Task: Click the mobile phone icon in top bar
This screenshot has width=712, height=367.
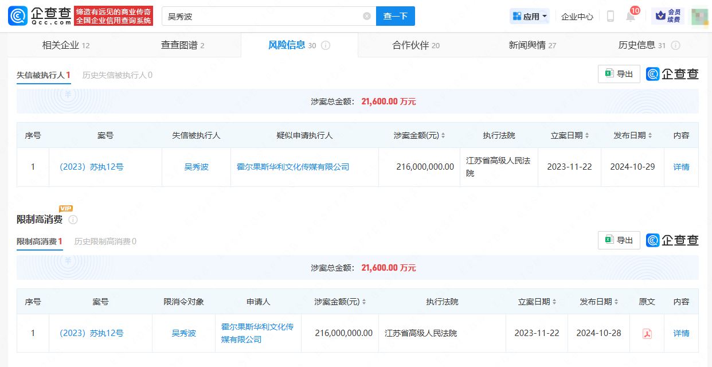Action: 611,17
